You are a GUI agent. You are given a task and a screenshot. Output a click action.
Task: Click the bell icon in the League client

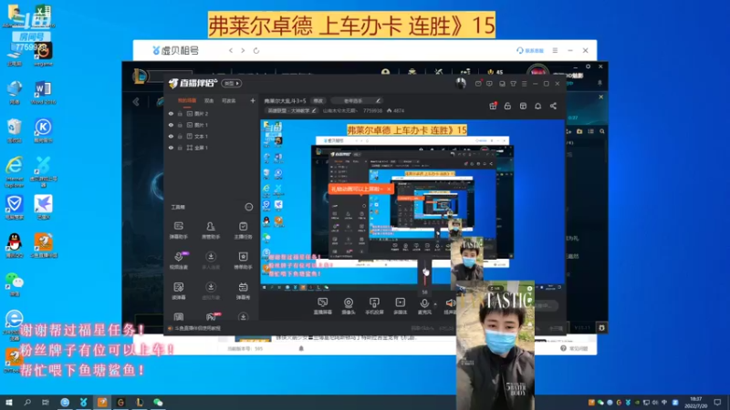pos(600,83)
